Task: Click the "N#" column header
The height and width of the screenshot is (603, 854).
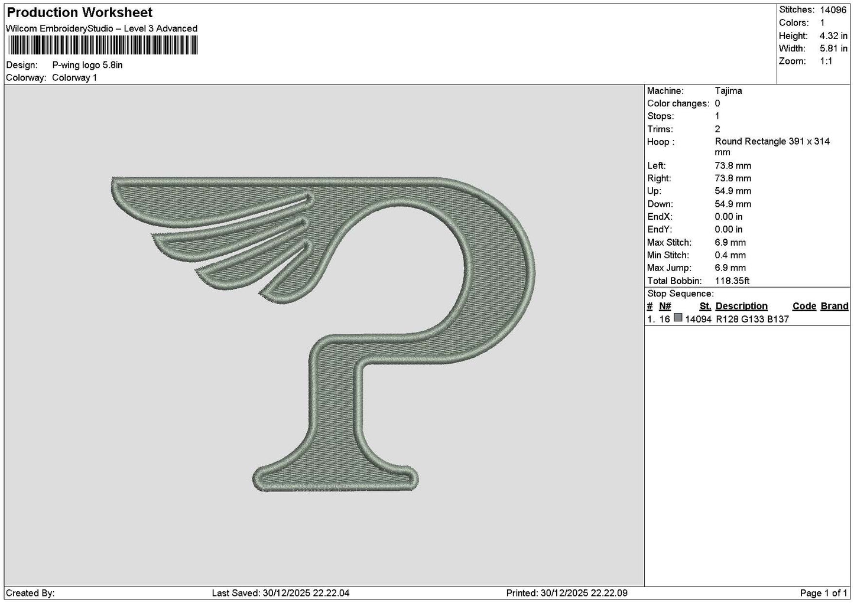Action: [x=665, y=306]
